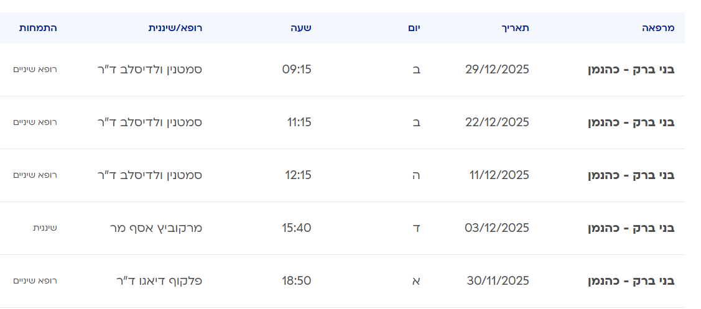Click doctor name פלקוף דיאגו ד"ר
The height and width of the screenshot is (309, 701).
pos(159,280)
